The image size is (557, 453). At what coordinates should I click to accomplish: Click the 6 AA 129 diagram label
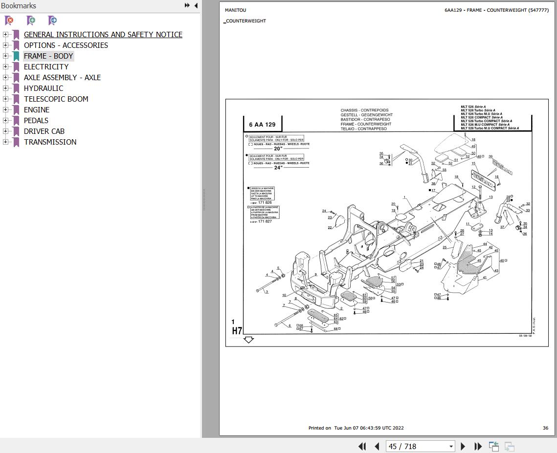pos(262,125)
